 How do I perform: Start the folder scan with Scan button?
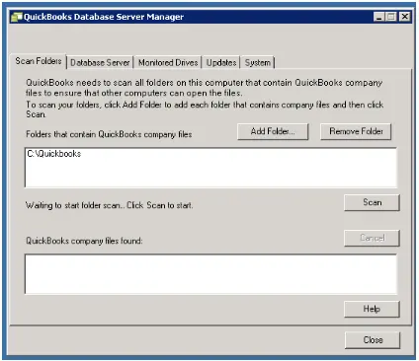click(x=372, y=202)
